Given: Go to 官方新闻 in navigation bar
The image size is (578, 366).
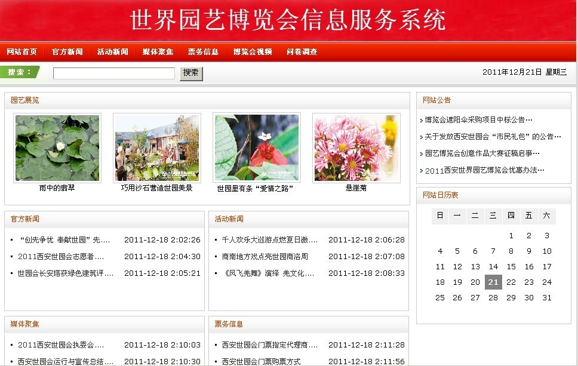Looking at the screenshot, I should (x=67, y=52).
